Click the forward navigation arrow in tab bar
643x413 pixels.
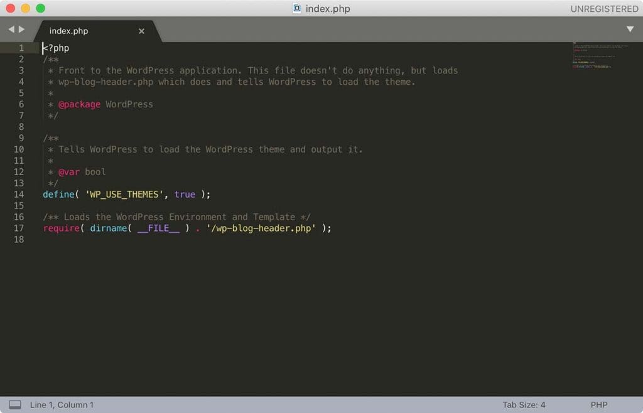[22, 29]
